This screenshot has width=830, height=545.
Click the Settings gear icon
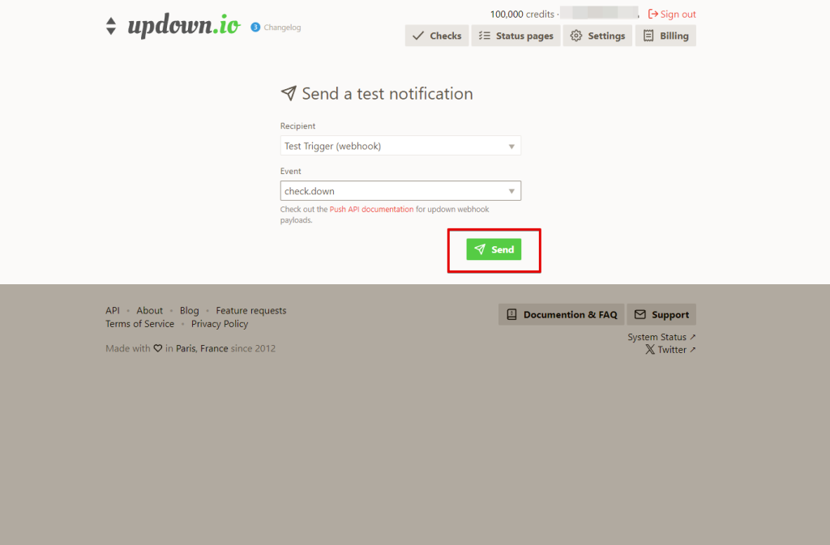576,36
